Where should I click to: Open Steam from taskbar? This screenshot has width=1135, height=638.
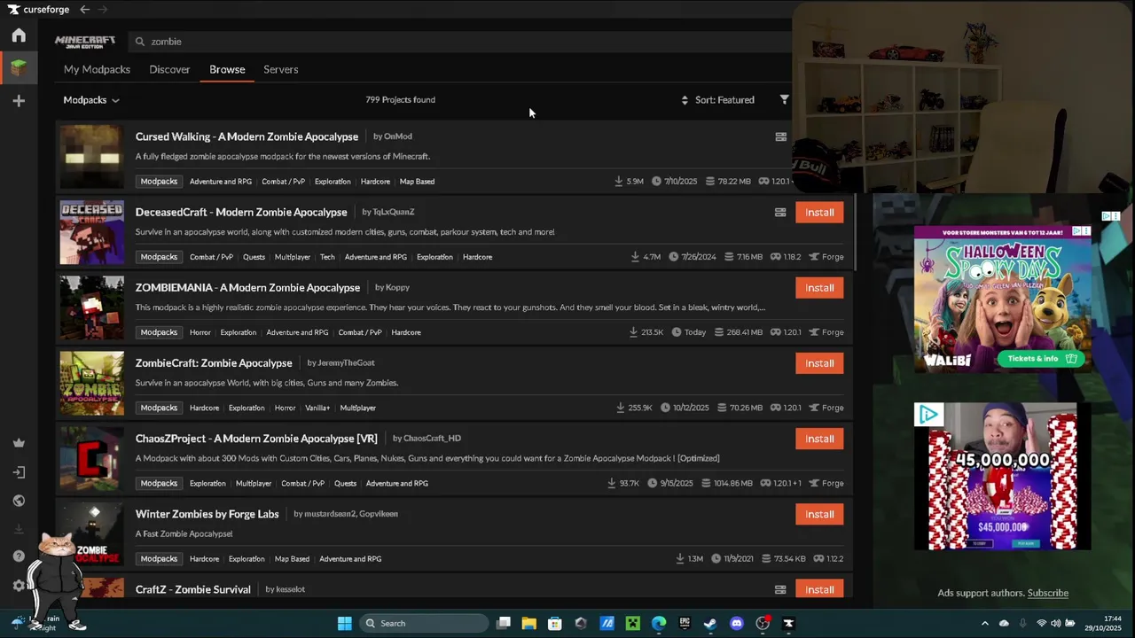pyautogui.click(x=710, y=623)
